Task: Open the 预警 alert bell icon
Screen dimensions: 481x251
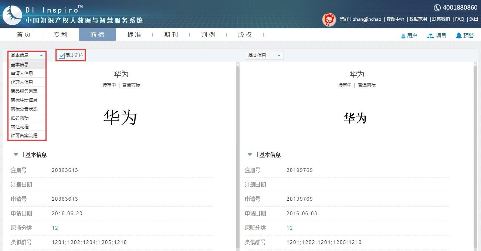Action: [x=459, y=35]
